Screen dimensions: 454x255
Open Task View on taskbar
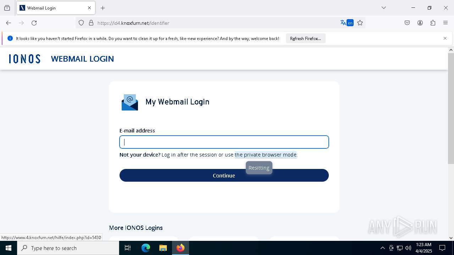click(x=128, y=248)
